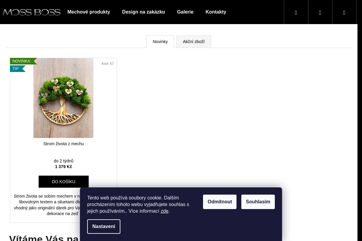The image size is (362, 241).
Task: Reject cookies with Odmítnout
Action: (x=220, y=202)
